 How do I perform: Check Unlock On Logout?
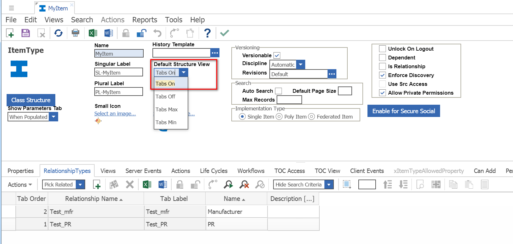point(383,49)
